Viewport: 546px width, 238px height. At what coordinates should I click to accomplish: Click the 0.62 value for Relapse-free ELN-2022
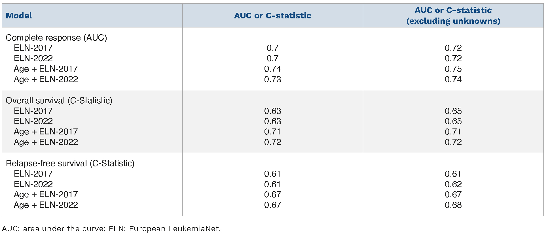(x=453, y=184)
